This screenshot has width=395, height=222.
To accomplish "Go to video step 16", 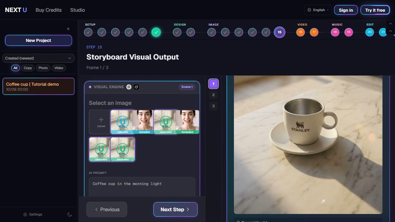I will [x=300, y=32].
